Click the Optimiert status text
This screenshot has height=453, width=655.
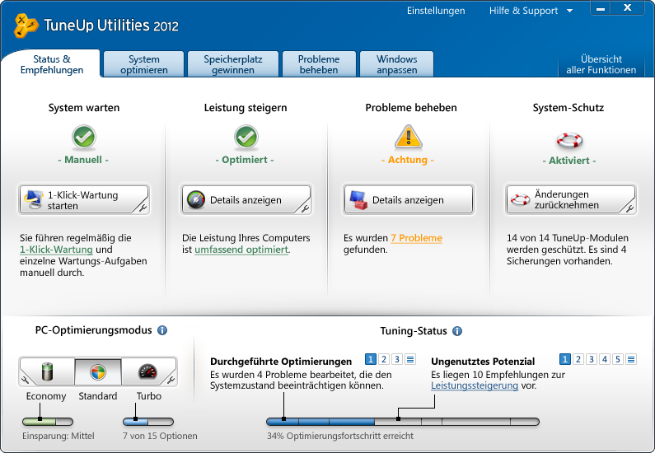click(245, 160)
